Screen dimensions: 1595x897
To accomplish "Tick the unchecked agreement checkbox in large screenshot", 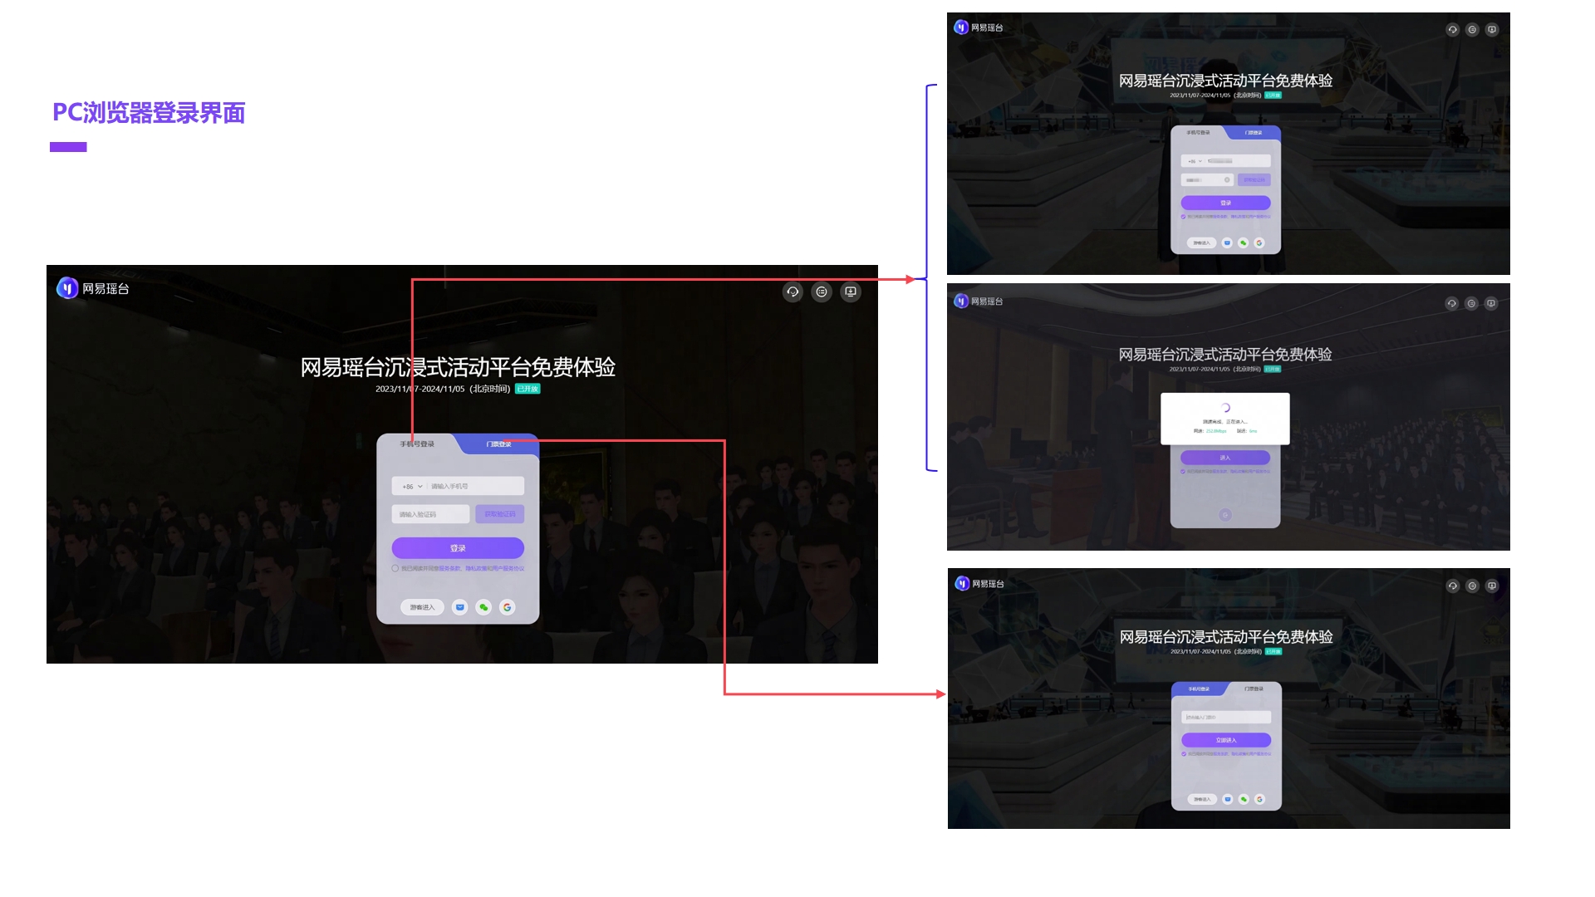I will point(395,569).
